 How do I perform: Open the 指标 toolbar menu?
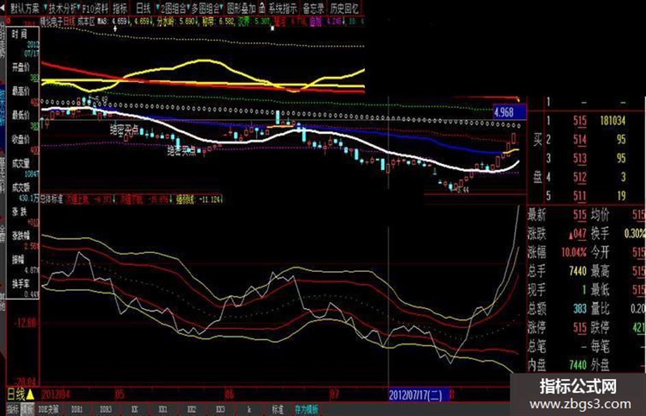[x=120, y=8]
